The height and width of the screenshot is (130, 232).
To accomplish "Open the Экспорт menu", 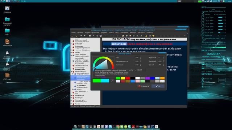I will click(141, 32).
